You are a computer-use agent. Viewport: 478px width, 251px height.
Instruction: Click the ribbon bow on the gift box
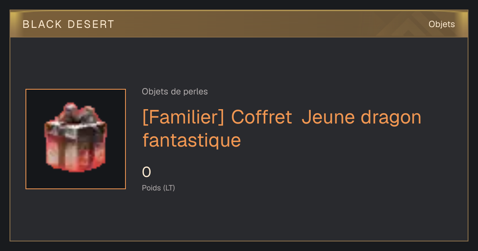pos(76,112)
